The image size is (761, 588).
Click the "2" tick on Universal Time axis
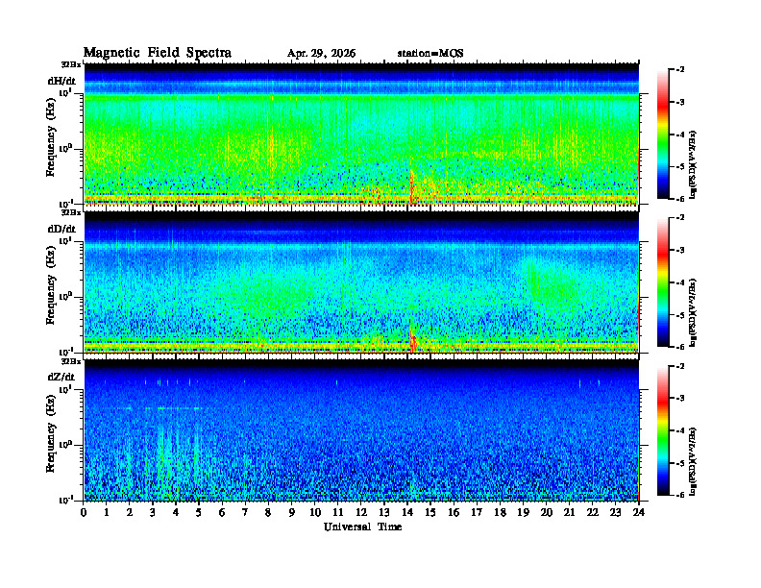[130, 513]
